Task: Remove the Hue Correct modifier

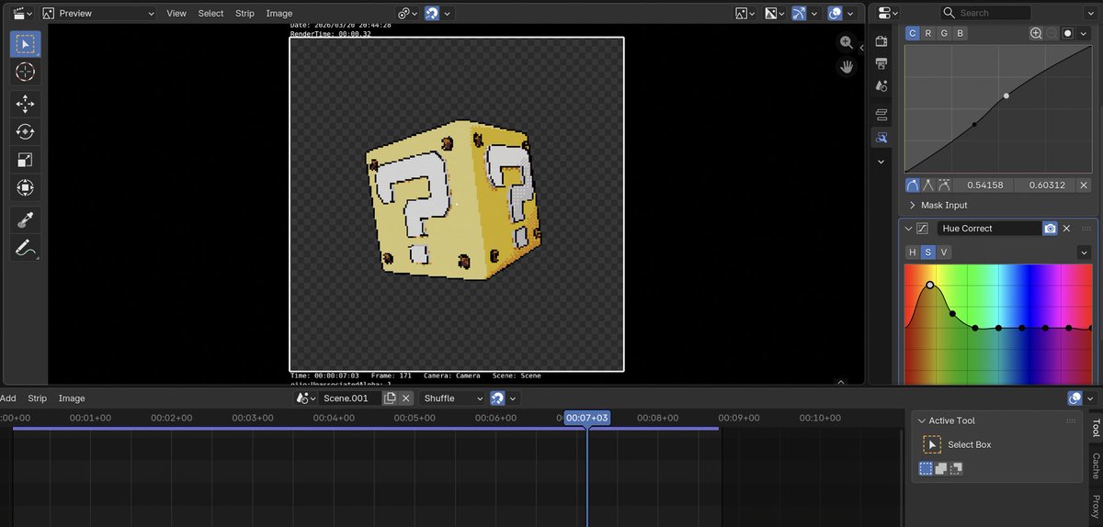Action: pos(1067,229)
